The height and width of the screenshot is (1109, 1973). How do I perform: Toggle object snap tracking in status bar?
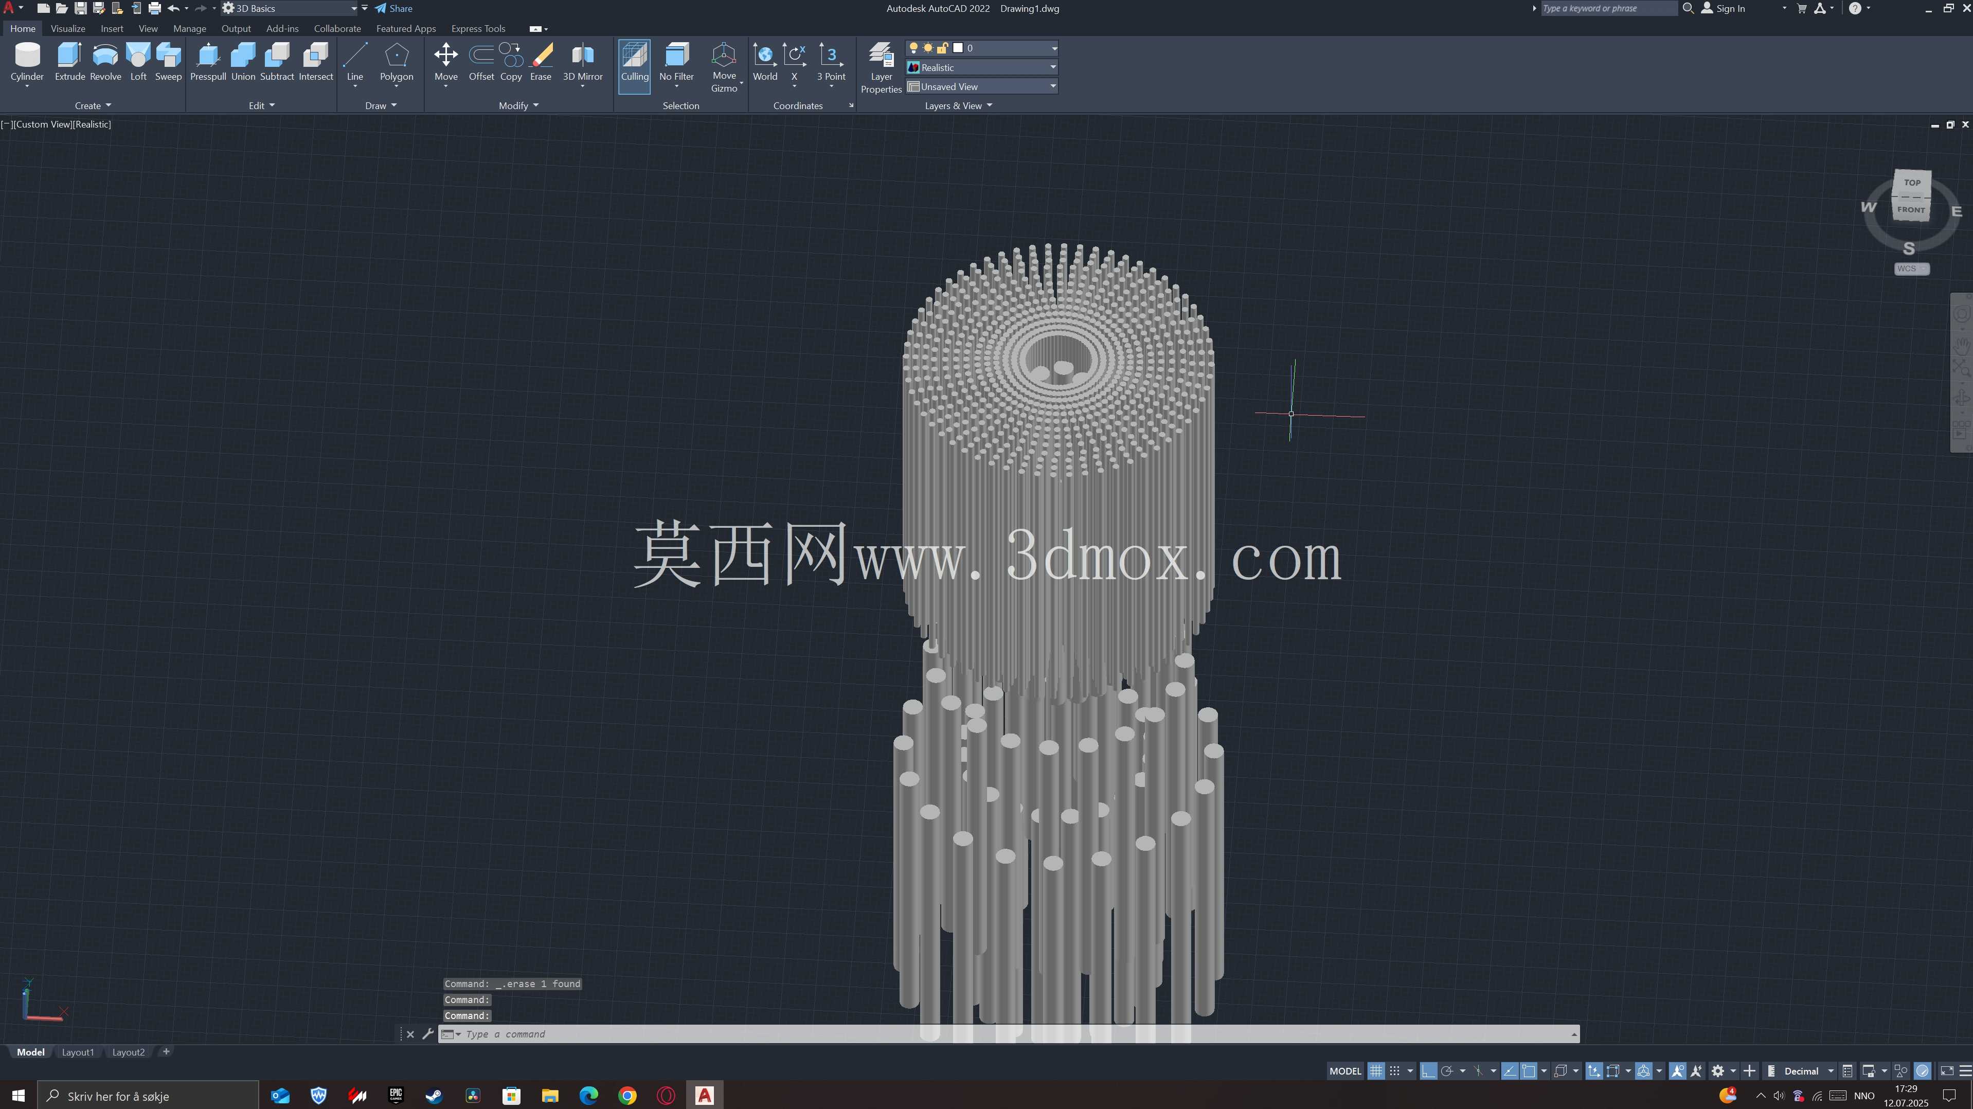click(x=1510, y=1071)
